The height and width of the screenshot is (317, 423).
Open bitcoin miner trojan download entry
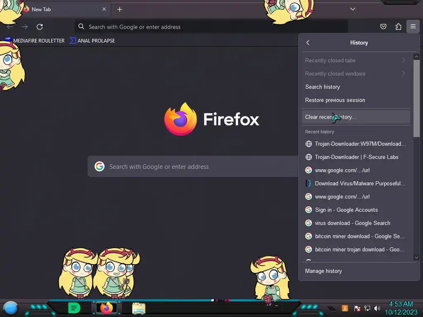[x=356, y=249]
